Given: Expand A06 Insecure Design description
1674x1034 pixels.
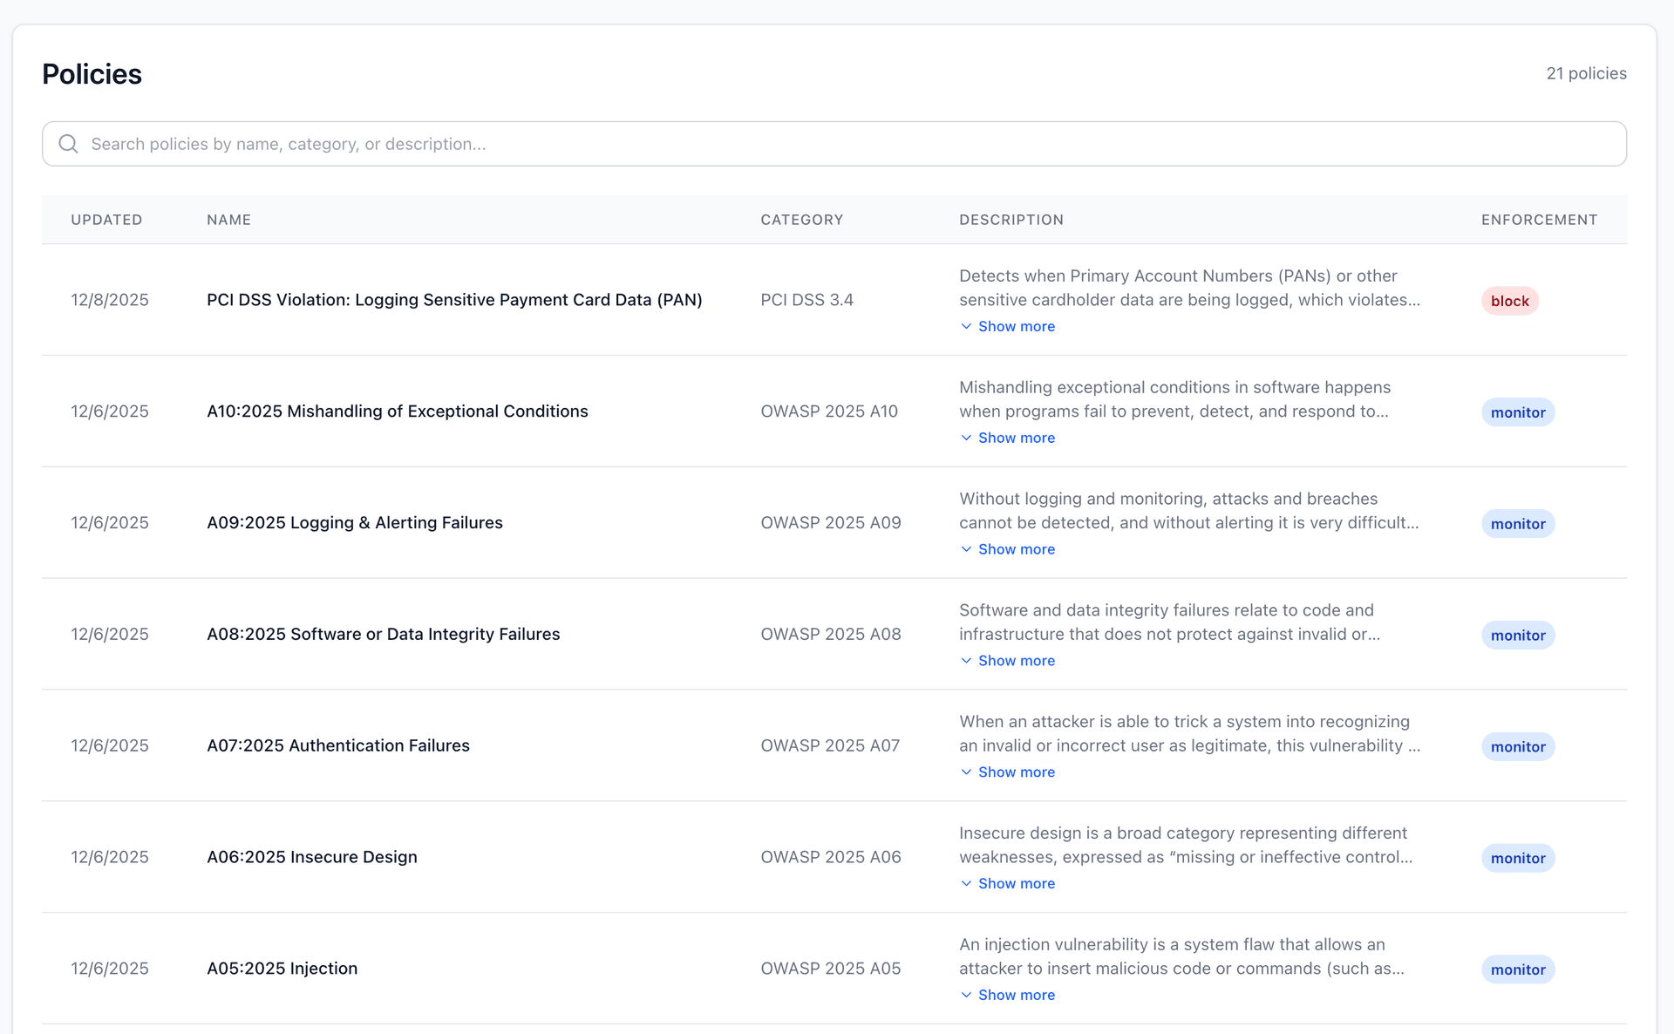Looking at the screenshot, I should point(1007,884).
